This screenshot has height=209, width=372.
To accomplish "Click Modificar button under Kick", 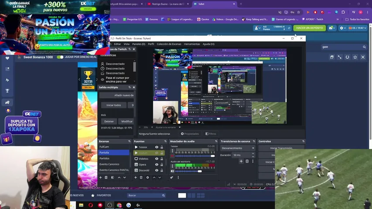I will coord(127,121).
